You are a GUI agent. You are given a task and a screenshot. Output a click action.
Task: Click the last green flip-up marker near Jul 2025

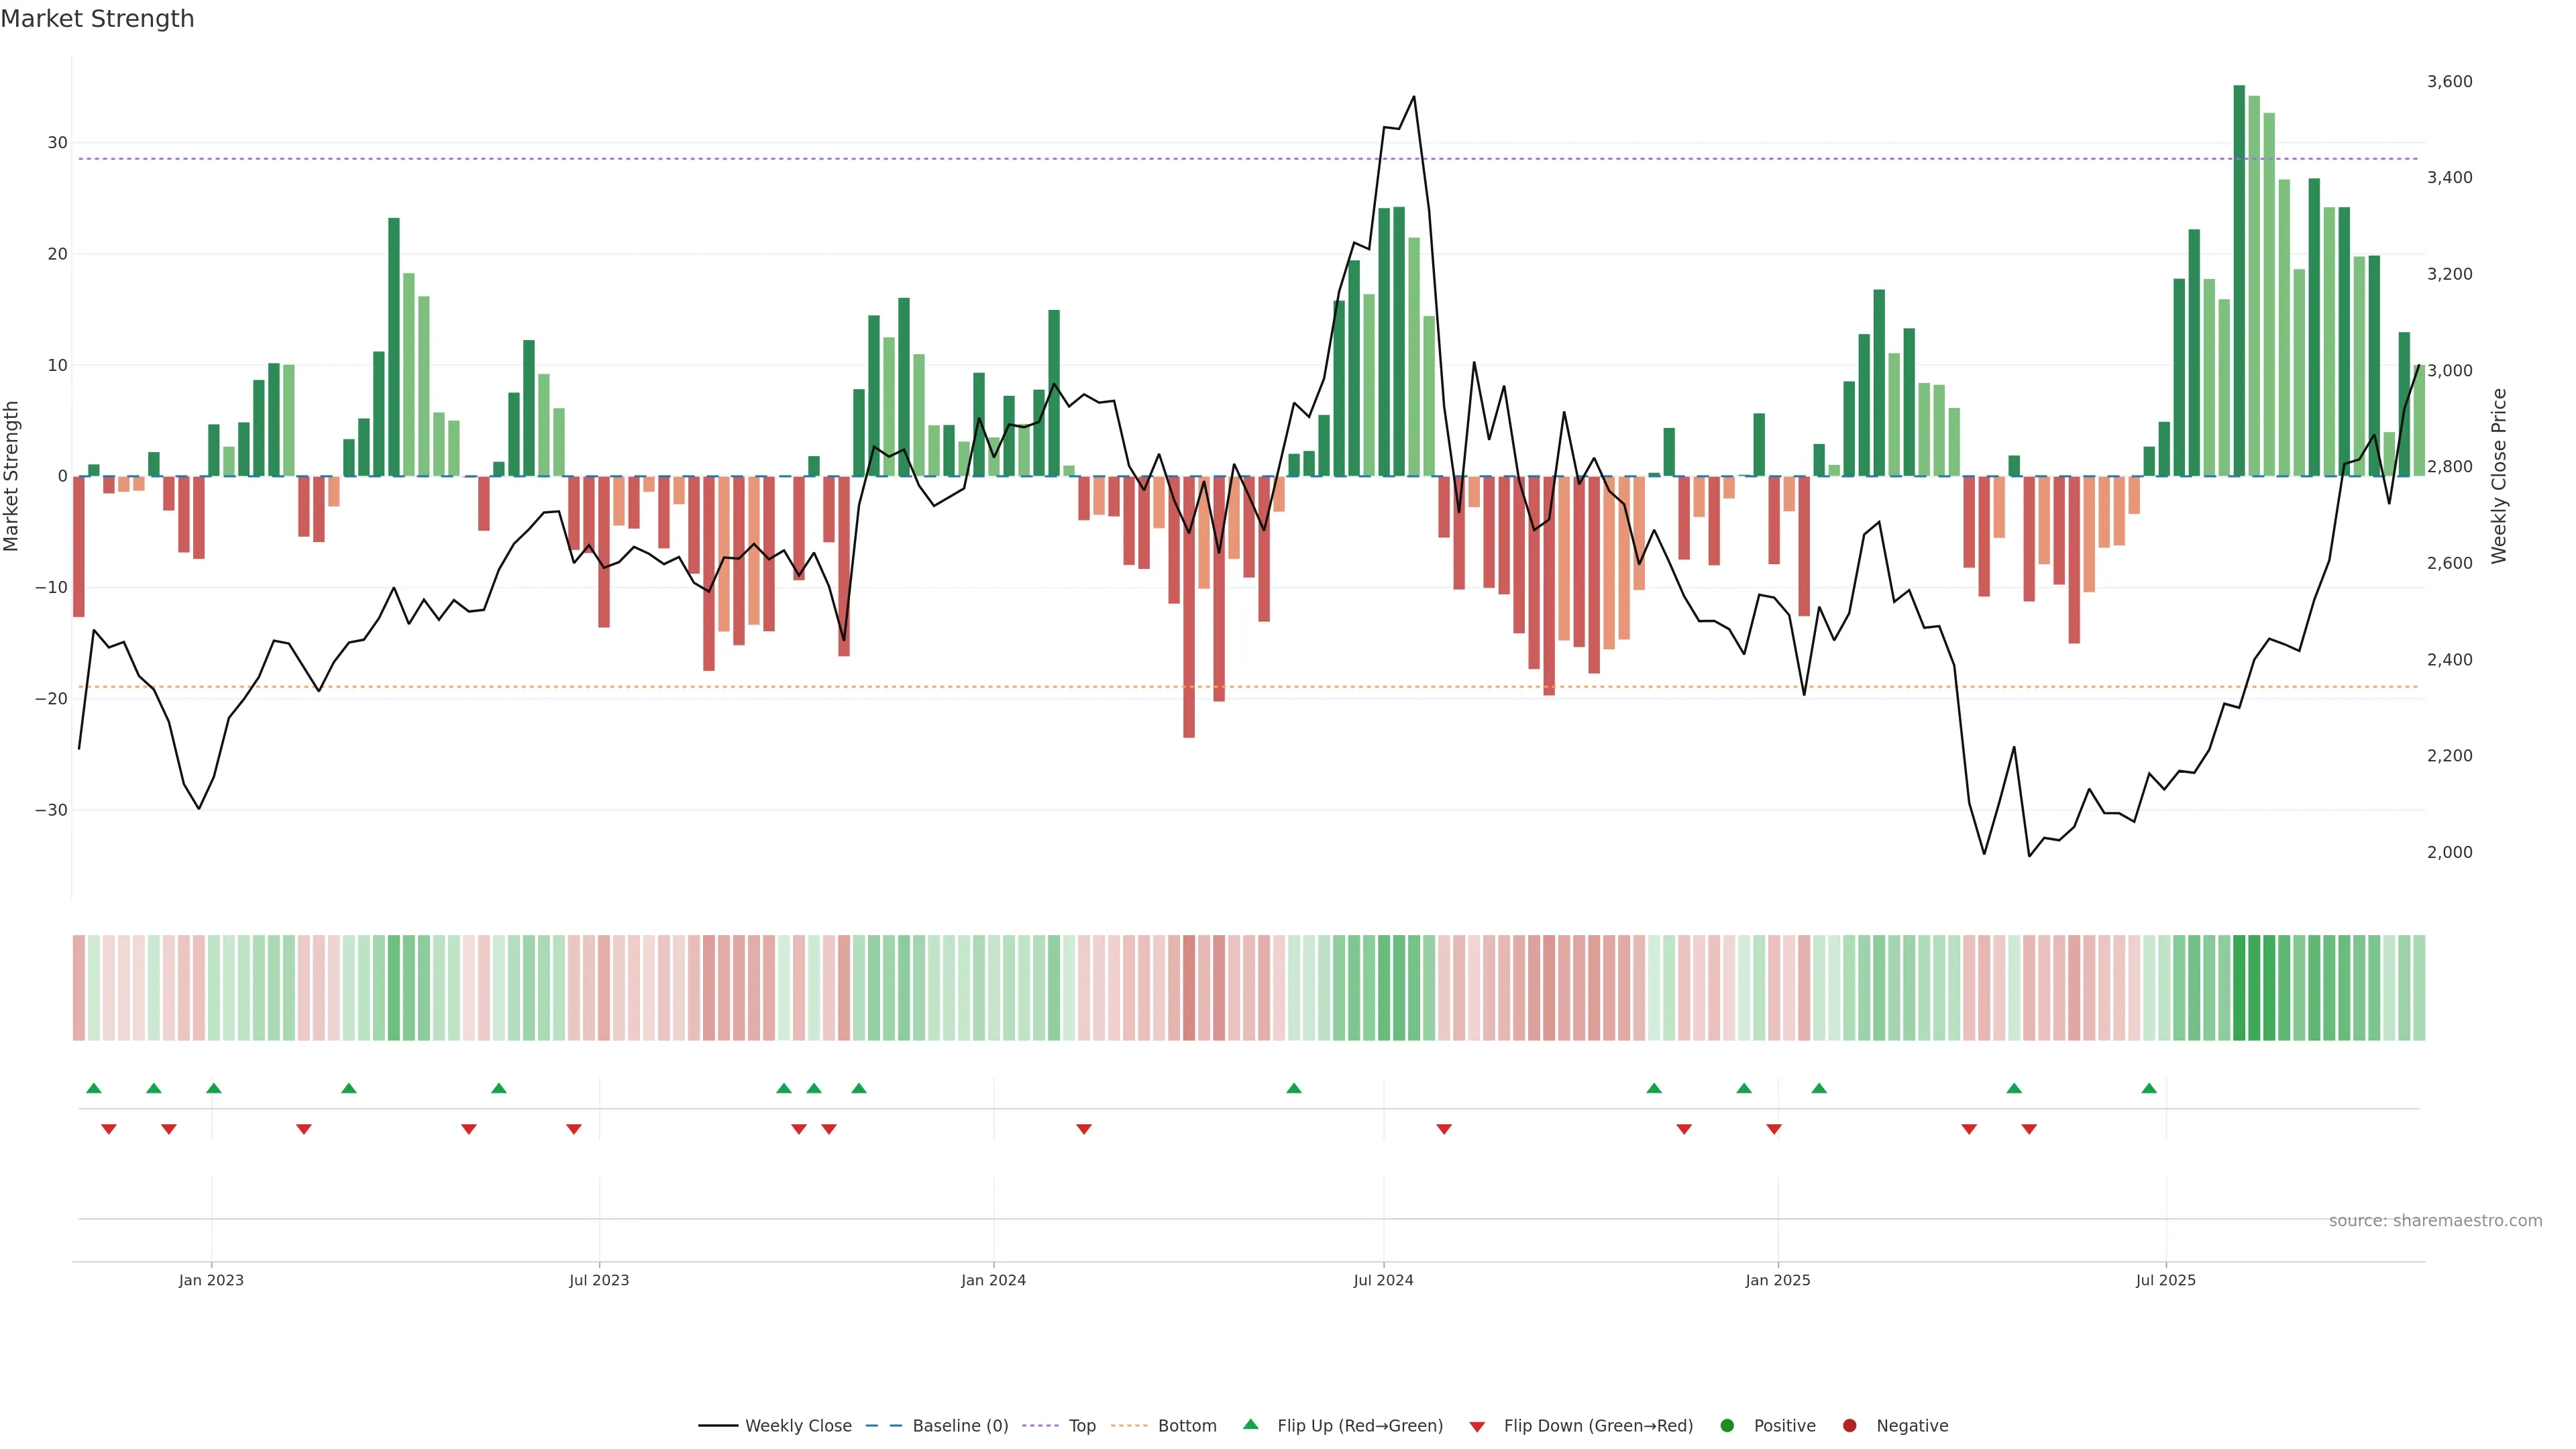click(2149, 1088)
